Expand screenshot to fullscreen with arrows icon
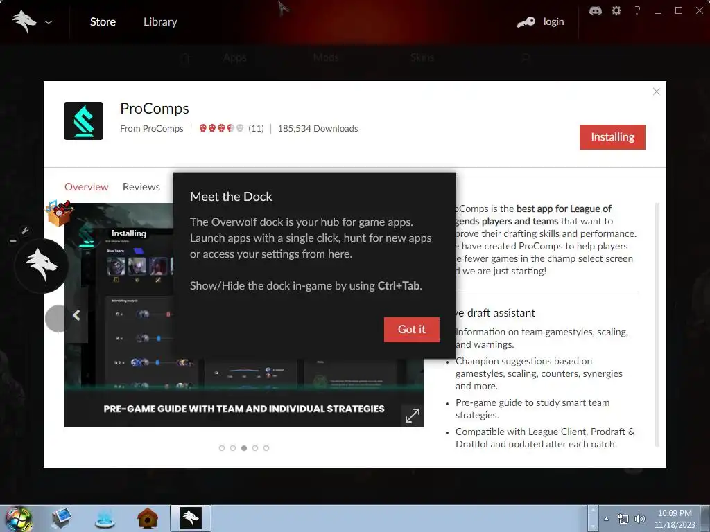This screenshot has width=710, height=532. pyautogui.click(x=412, y=416)
